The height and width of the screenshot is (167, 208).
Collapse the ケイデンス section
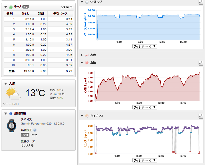[82, 116]
